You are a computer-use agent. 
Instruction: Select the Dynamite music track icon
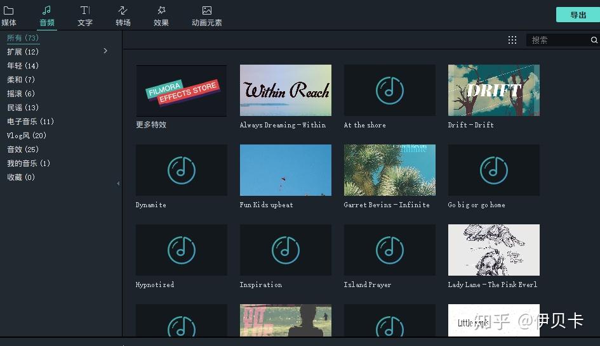coord(182,170)
